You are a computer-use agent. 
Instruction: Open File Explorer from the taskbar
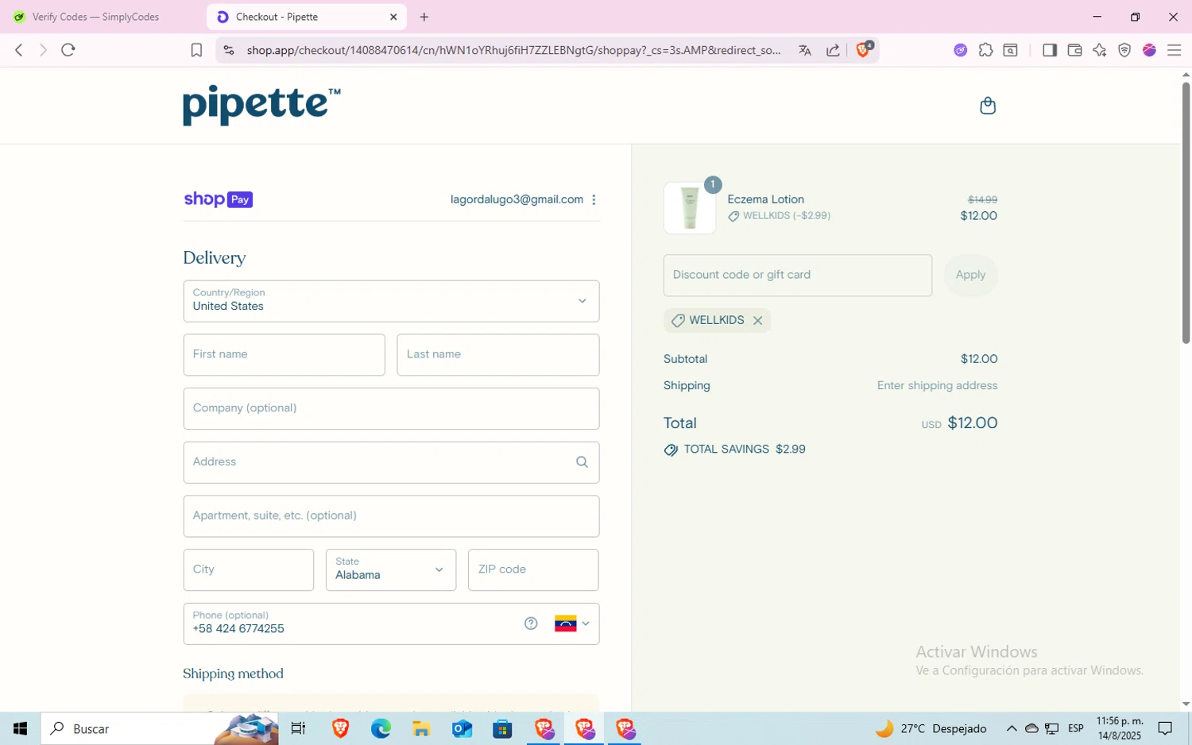421,728
